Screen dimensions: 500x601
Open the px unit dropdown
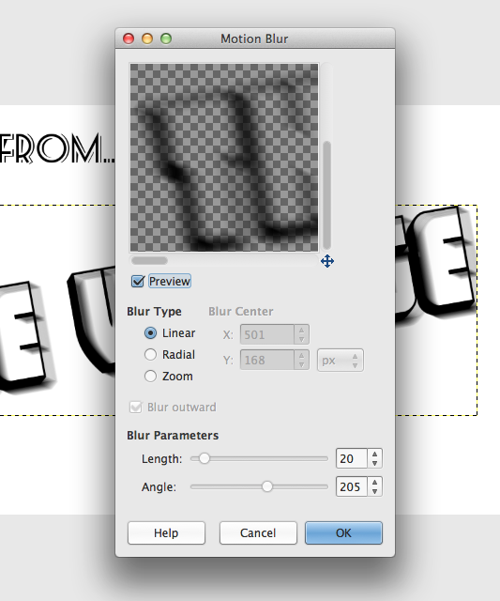340,361
